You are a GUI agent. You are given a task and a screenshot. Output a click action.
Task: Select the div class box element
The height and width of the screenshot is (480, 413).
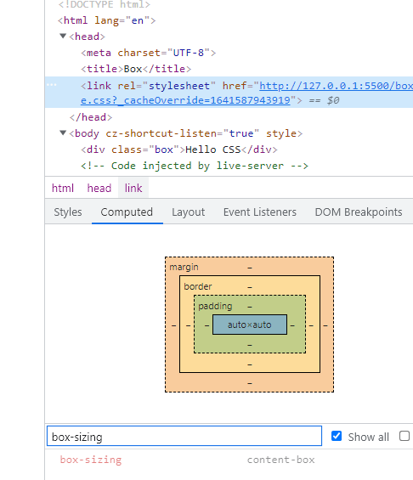[x=179, y=150]
